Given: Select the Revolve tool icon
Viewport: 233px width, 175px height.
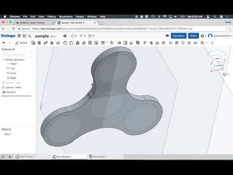Looking at the screenshot, I should pos(39,43).
